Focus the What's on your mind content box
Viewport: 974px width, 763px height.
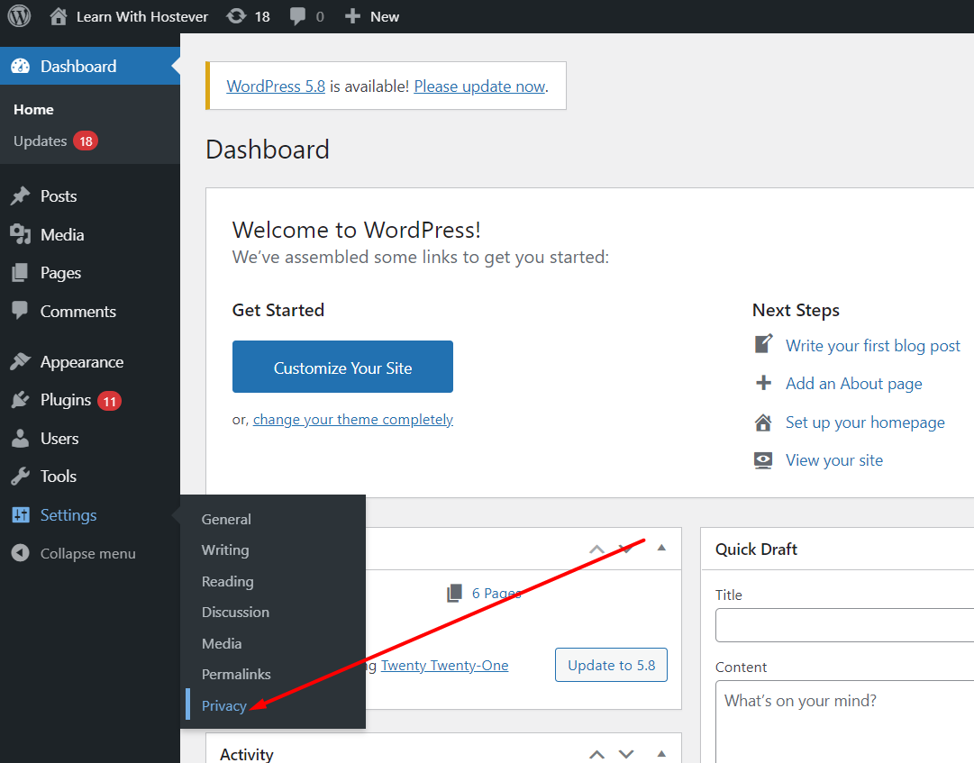[x=845, y=722]
